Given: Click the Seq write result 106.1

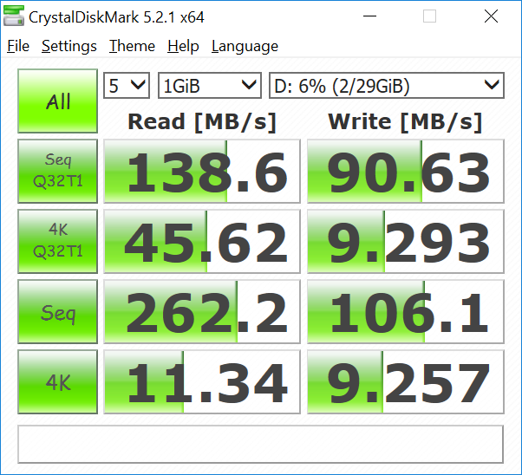Looking at the screenshot, I should (x=406, y=311).
